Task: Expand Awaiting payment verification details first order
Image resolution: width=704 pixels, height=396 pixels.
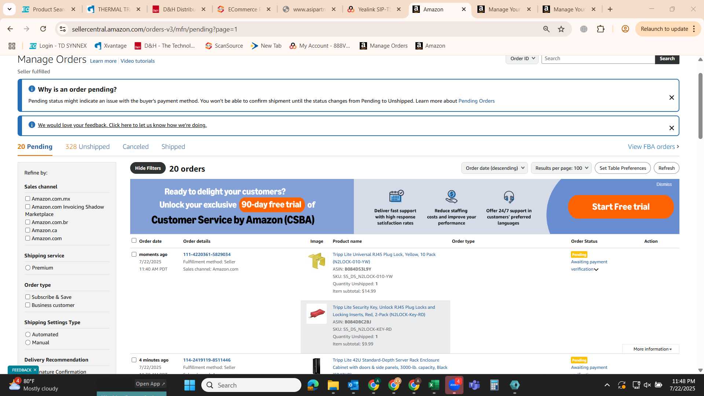Action: pyautogui.click(x=596, y=269)
